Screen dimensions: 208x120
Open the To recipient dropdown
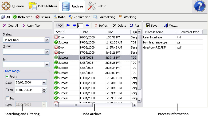coord(47,65)
